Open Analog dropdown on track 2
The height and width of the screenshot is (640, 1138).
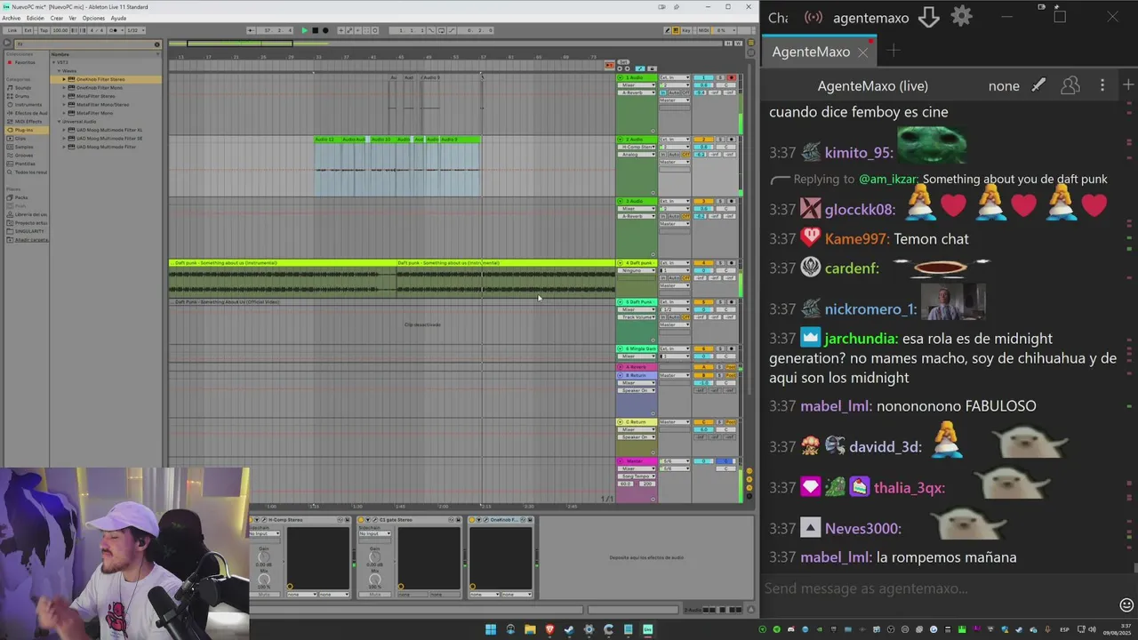(637, 155)
